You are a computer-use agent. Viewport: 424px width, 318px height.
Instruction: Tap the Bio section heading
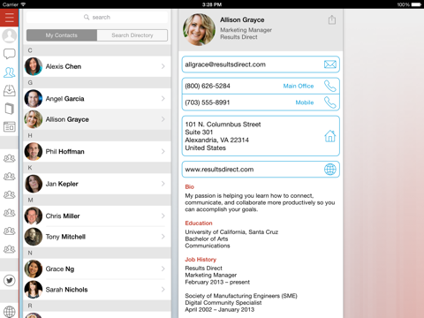(189, 186)
